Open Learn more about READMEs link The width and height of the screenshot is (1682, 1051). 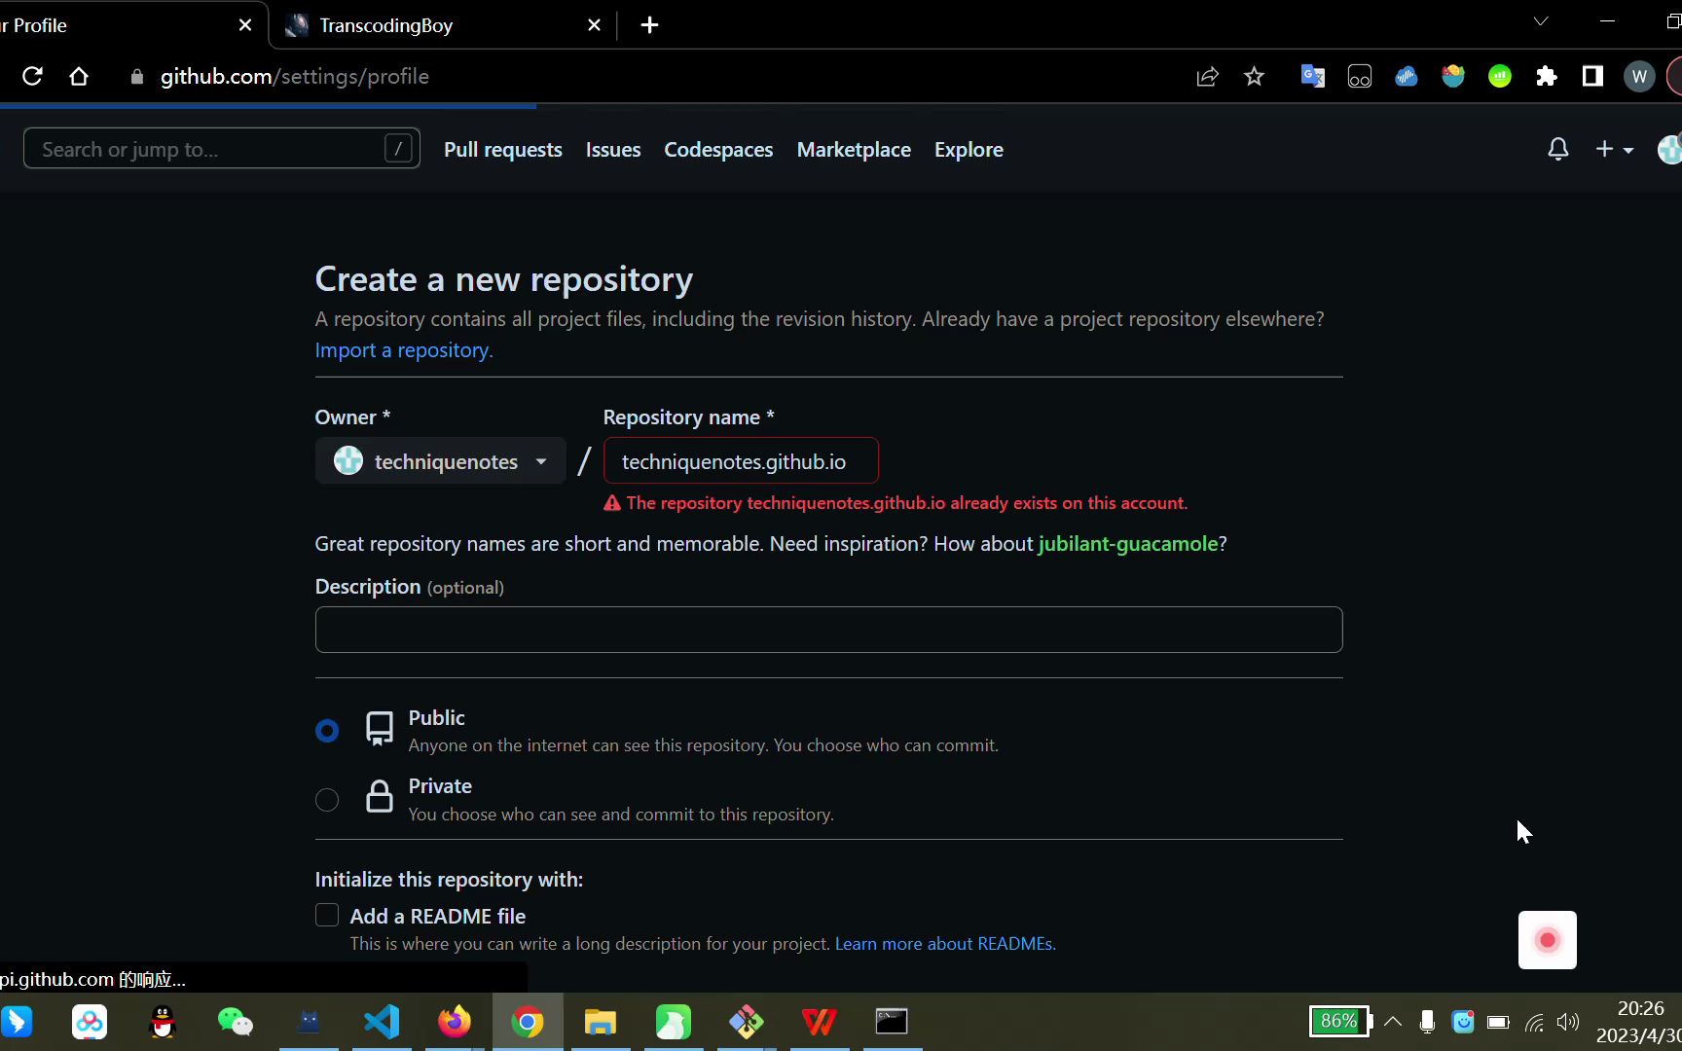pos(945,944)
